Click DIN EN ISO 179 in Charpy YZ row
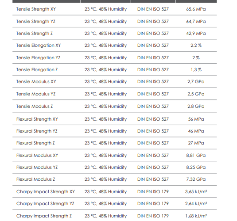This screenshot has height=221, width=237. [x=153, y=204]
